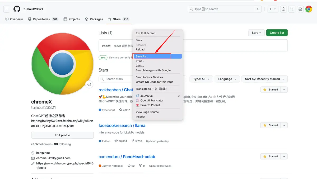The height and width of the screenshot is (179, 317).
Task: Open the facebookresearch / llama repository link
Action: click(x=122, y=125)
